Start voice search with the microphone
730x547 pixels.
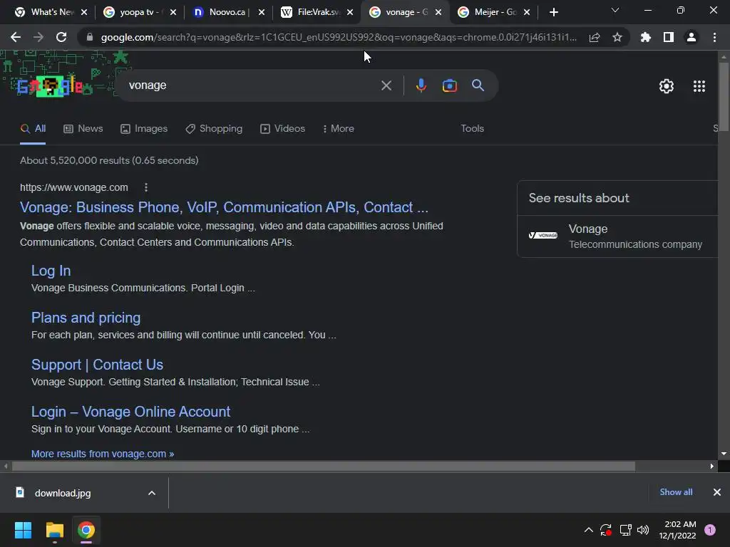point(421,85)
